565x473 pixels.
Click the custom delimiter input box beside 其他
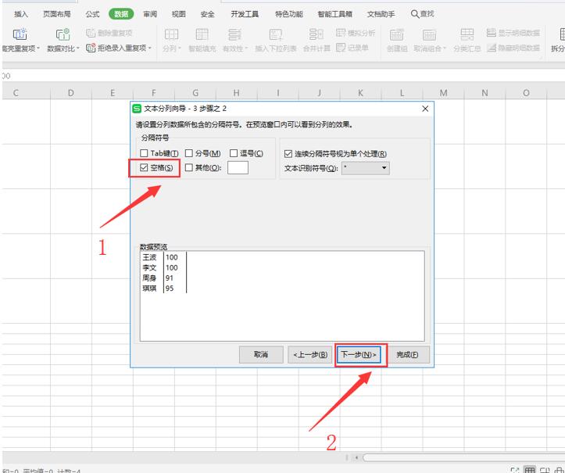(238, 167)
